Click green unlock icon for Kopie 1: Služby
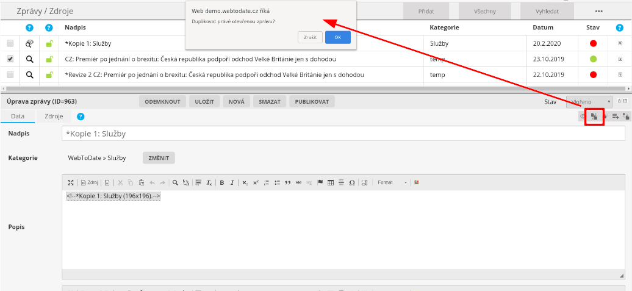The image size is (632, 291). [x=49, y=44]
